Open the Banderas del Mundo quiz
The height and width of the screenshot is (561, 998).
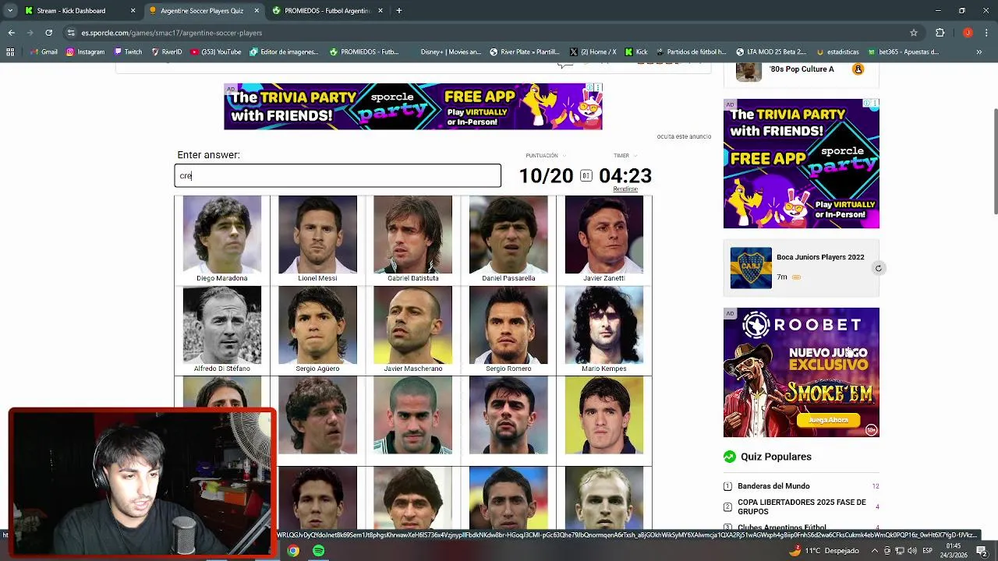pyautogui.click(x=773, y=486)
